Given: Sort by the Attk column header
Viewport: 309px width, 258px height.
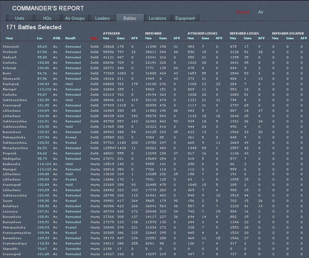Looking at the screenshot, I should point(56,38).
